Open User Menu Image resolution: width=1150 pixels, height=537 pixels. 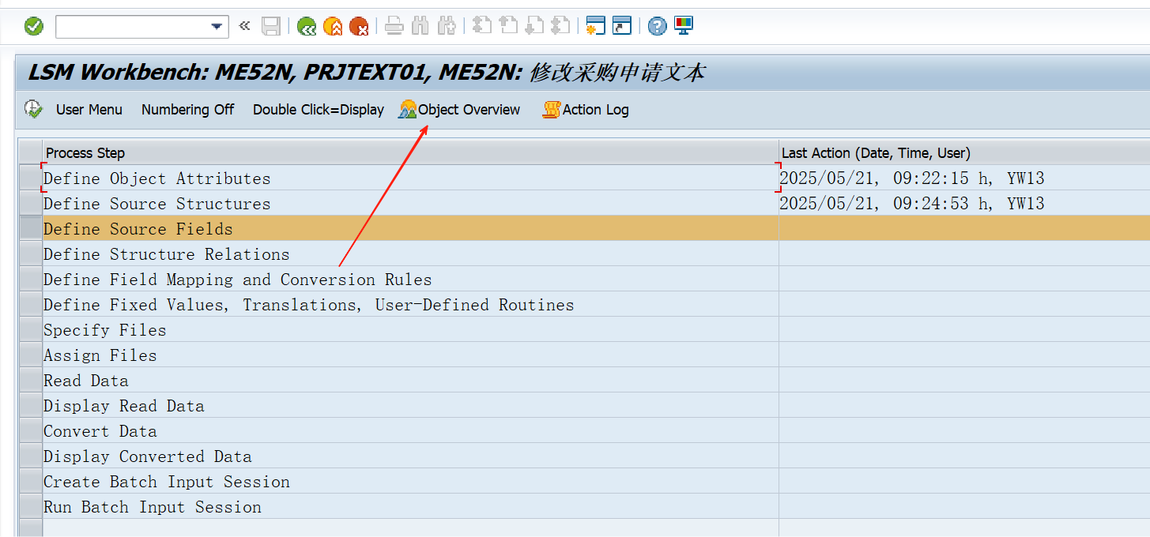[89, 110]
